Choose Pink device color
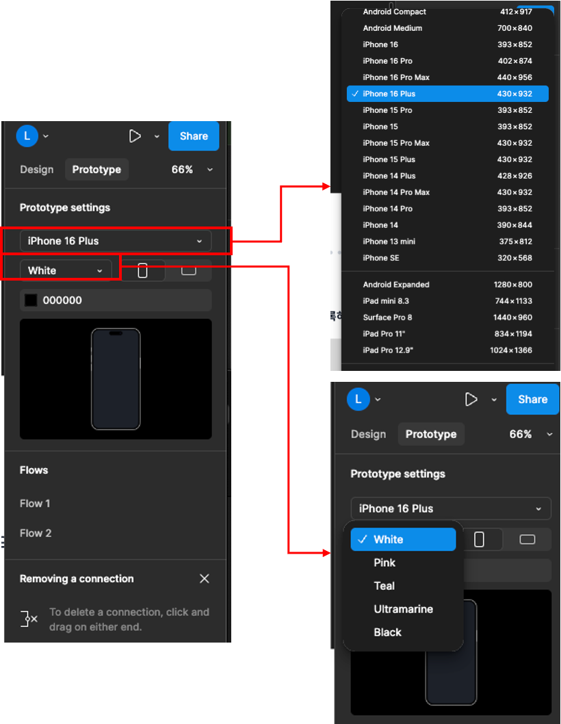The image size is (561, 724). 403,563
